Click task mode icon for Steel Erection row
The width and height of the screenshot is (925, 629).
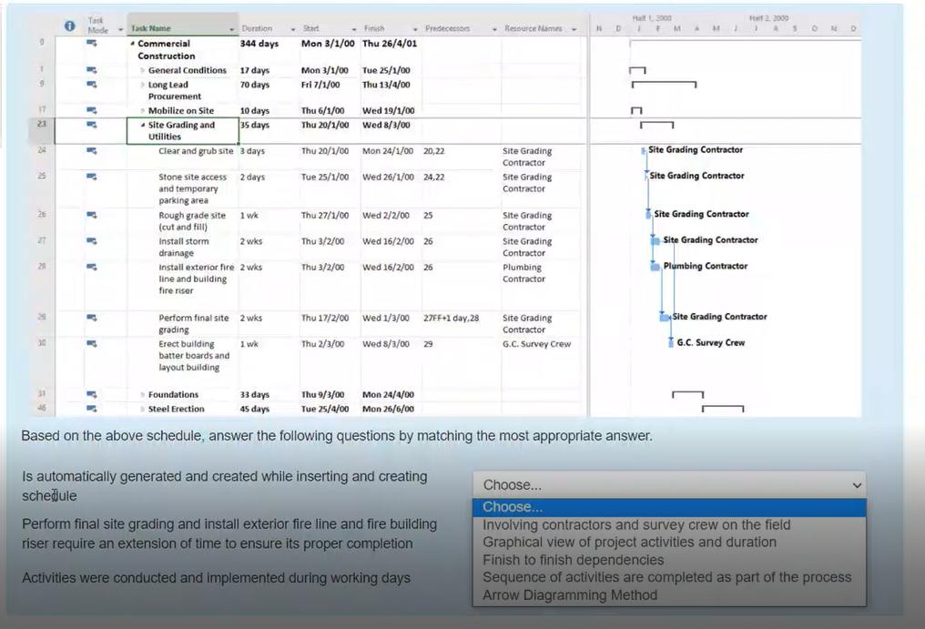[92, 410]
